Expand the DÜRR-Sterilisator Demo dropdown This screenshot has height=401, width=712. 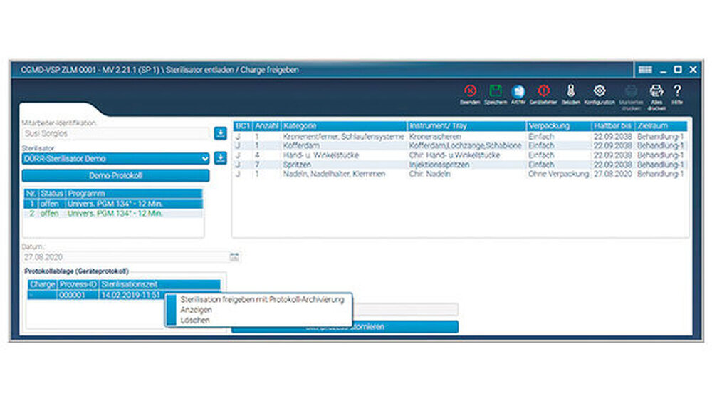coord(205,158)
